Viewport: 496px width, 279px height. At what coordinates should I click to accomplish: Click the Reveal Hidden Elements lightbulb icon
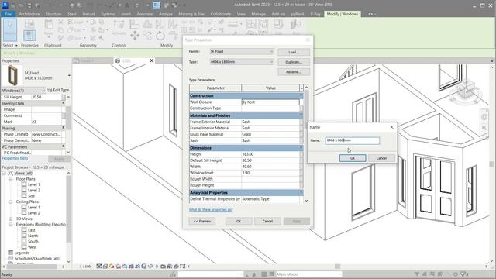point(157,267)
